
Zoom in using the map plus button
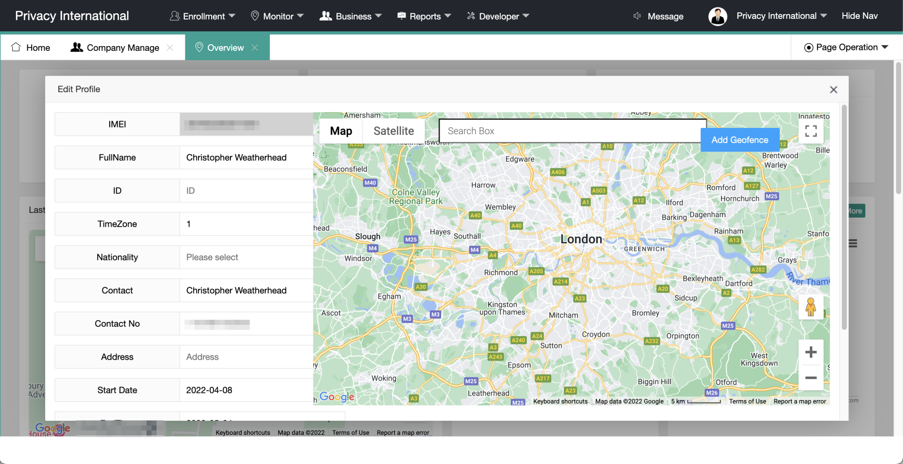[x=810, y=352]
